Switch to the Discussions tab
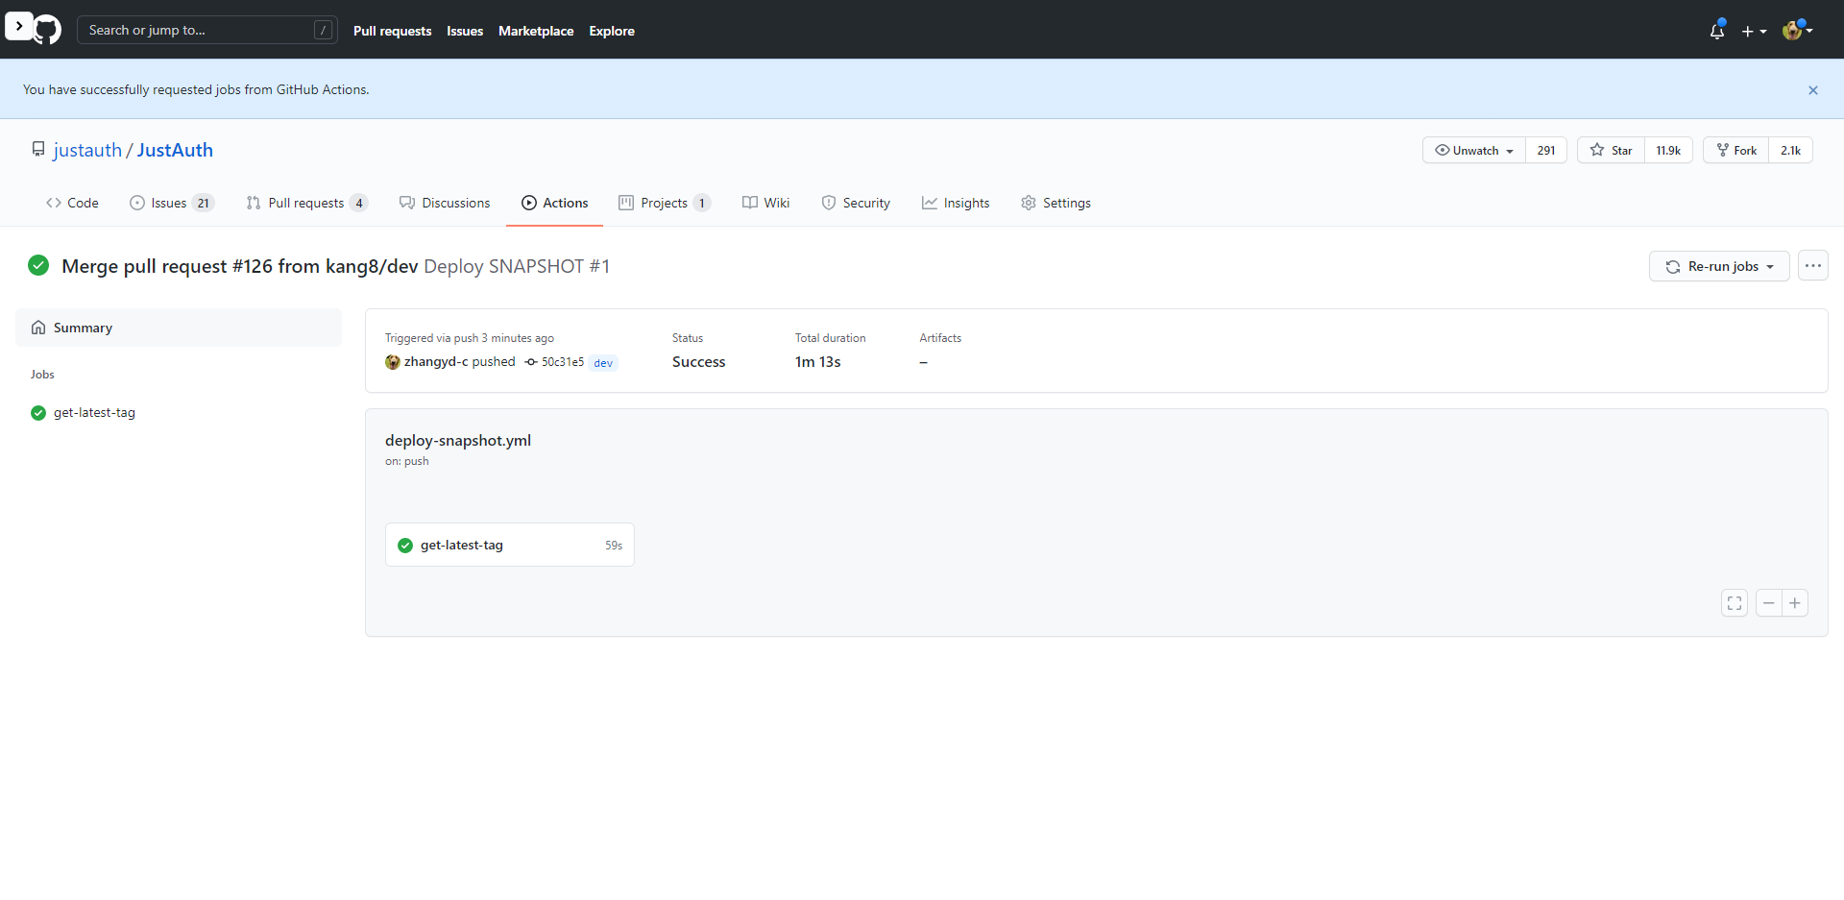The height and width of the screenshot is (900, 1844). pyautogui.click(x=445, y=203)
